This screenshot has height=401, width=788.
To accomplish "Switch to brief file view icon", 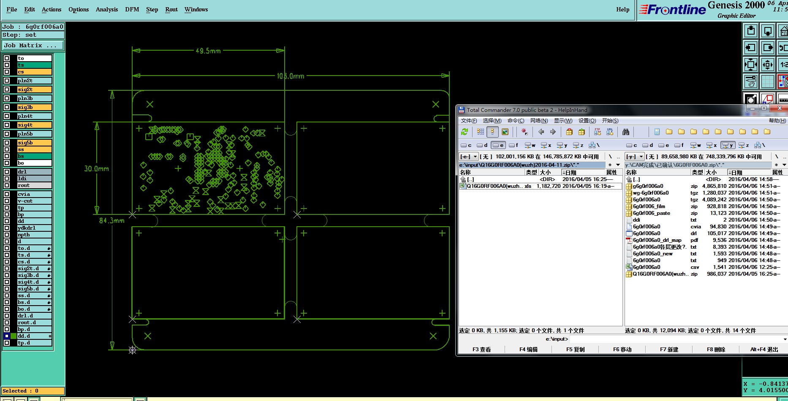I will point(481,132).
